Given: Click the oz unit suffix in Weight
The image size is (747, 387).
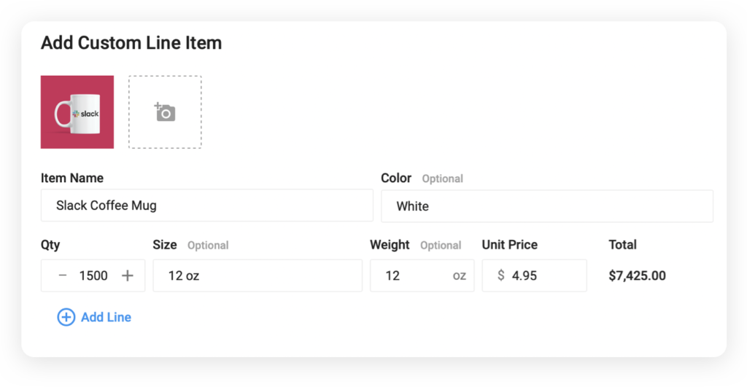Looking at the screenshot, I should coord(460,275).
